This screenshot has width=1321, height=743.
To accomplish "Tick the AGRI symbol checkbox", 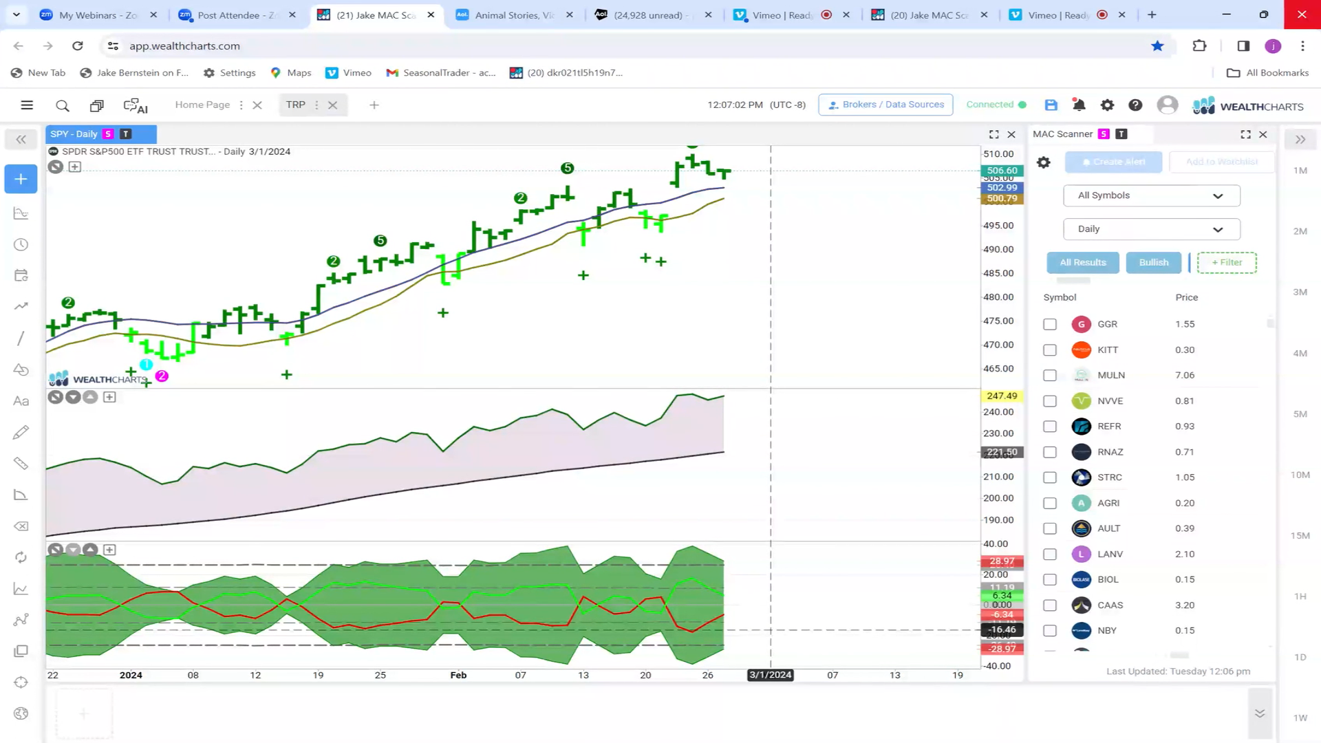I will click(1050, 503).
